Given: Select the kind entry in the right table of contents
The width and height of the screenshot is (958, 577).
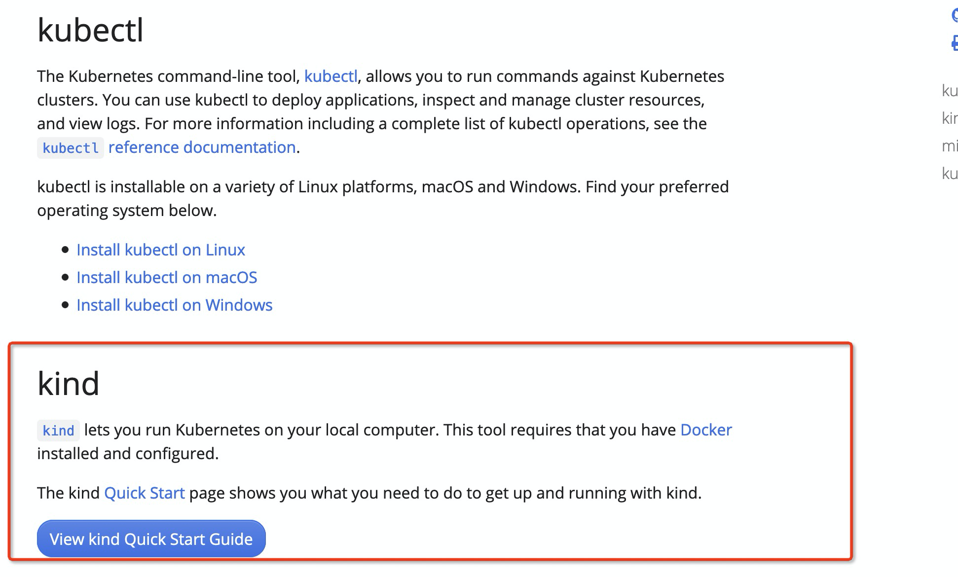Looking at the screenshot, I should pyautogui.click(x=950, y=118).
